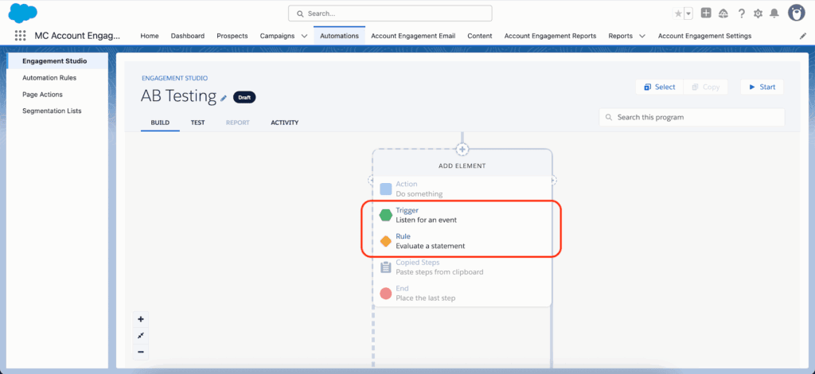Click 'Paste steps from clipboard' text
This screenshot has width=815, height=374.
(439, 272)
